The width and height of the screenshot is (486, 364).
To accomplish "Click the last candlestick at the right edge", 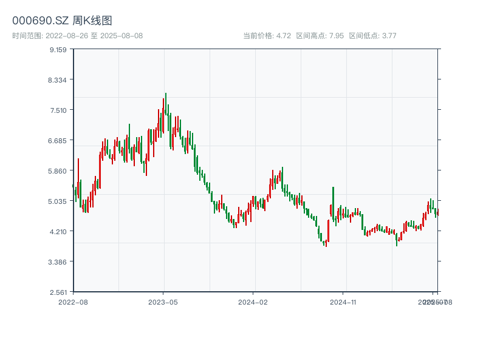I will pyautogui.click(x=437, y=212).
